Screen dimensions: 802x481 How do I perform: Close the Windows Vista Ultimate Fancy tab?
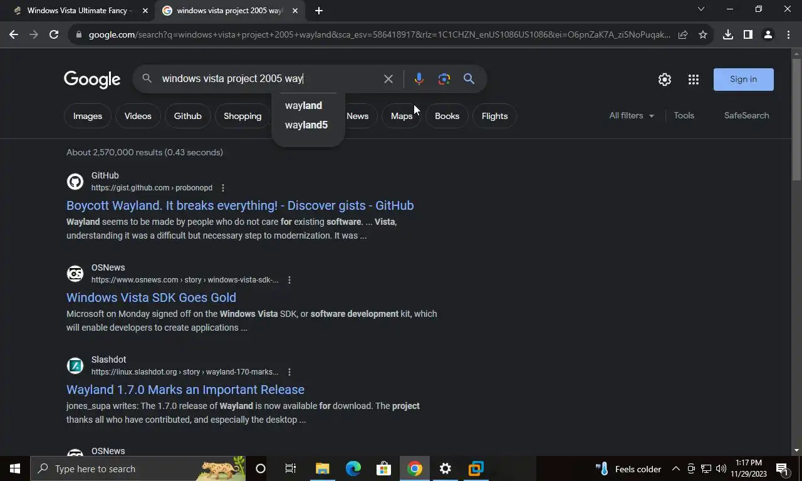(x=145, y=11)
